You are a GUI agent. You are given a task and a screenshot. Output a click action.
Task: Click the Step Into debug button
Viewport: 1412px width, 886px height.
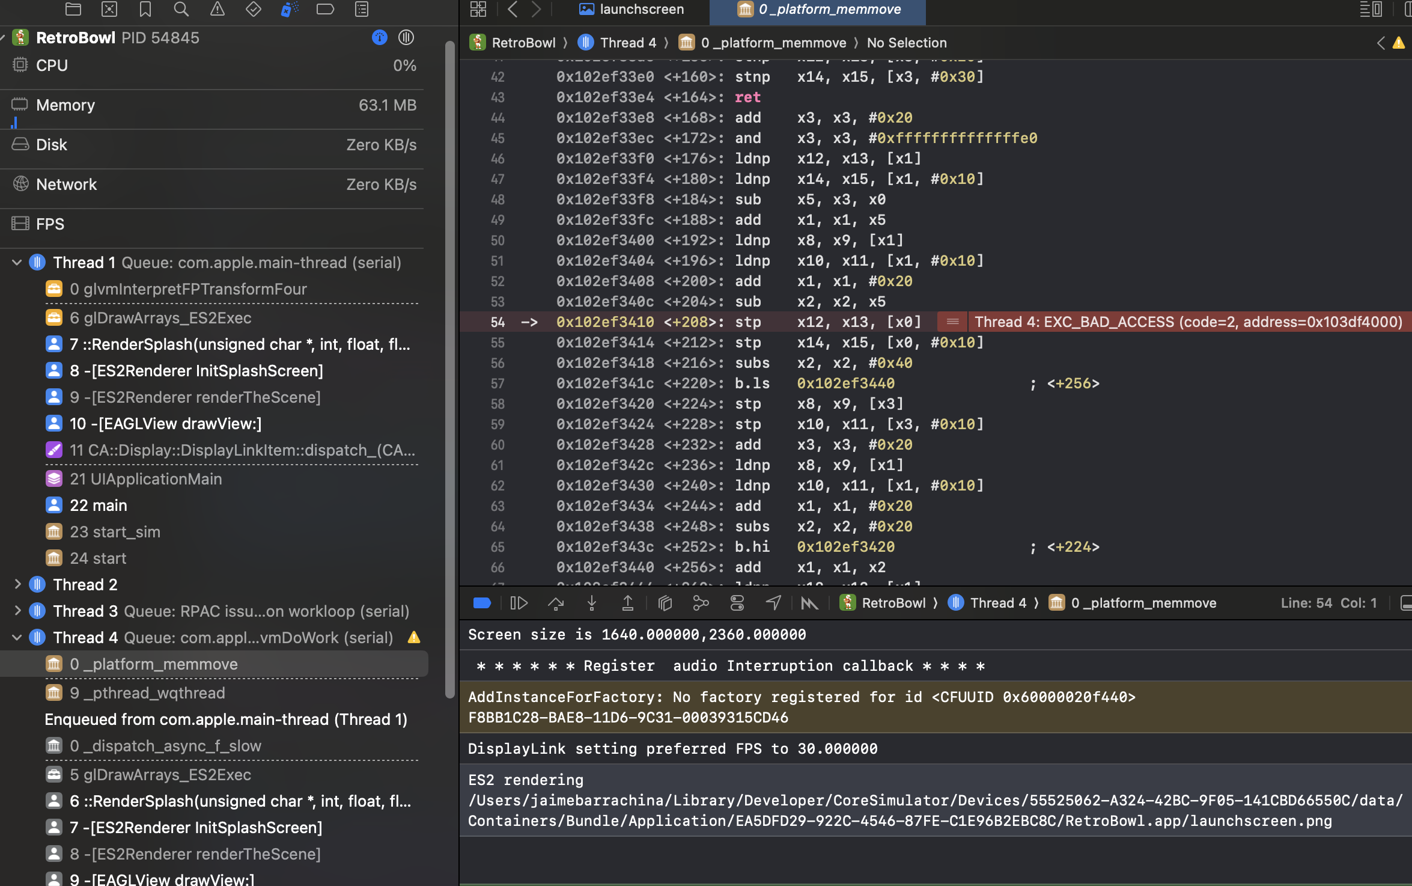592,603
